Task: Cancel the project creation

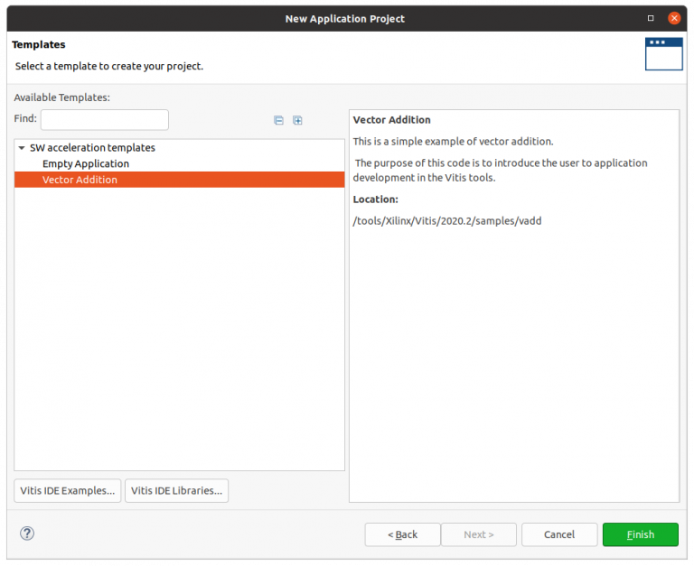Action: tap(559, 534)
